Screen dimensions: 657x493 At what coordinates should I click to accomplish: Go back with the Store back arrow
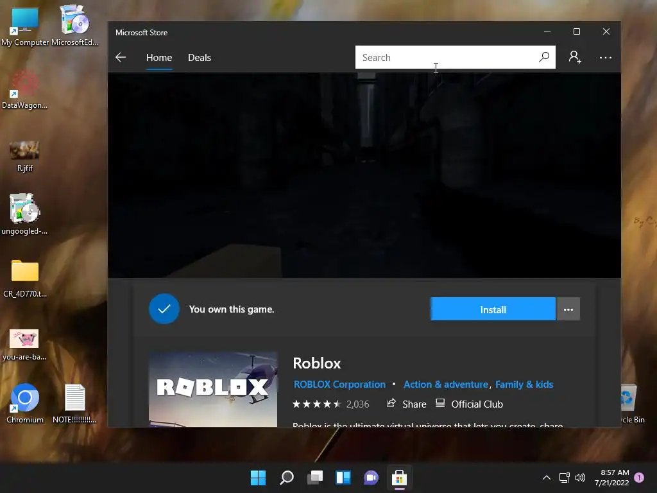coord(121,57)
